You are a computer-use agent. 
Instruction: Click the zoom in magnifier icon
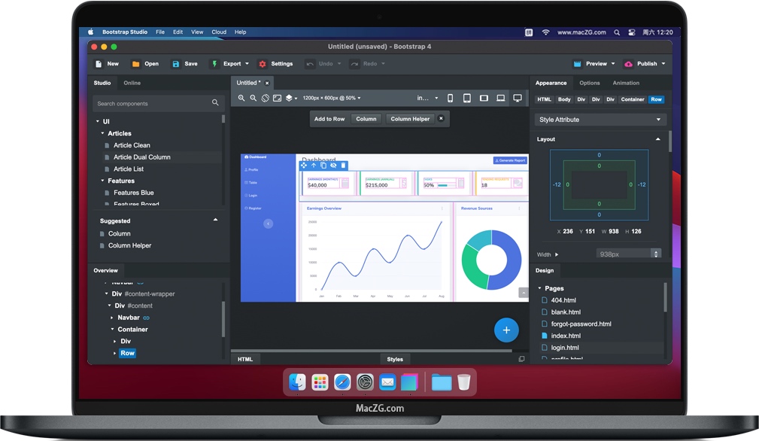241,98
